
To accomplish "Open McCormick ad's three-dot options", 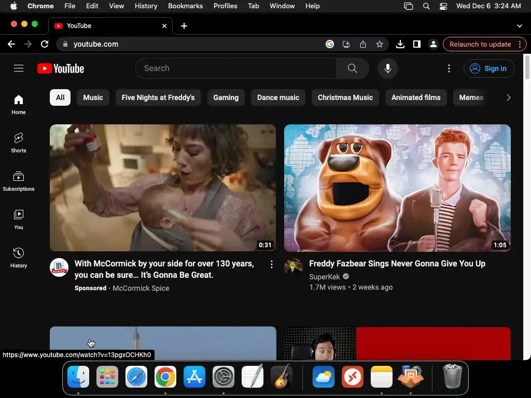I will (x=272, y=264).
